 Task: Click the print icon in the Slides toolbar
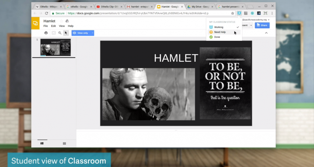coord(46,33)
